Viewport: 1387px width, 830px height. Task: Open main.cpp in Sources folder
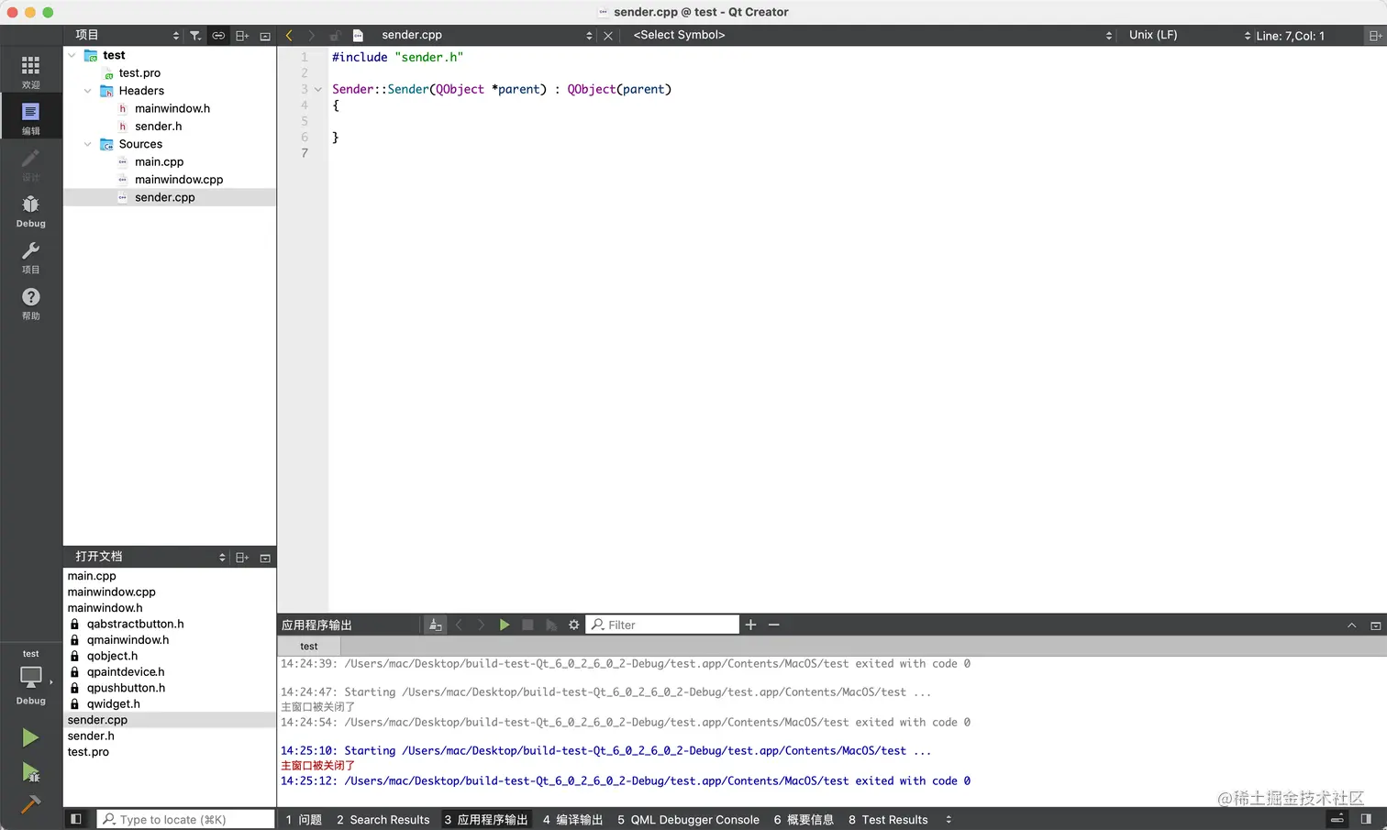coord(159,162)
